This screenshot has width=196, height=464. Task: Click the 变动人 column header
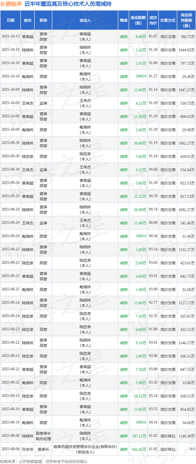[x=85, y=20]
